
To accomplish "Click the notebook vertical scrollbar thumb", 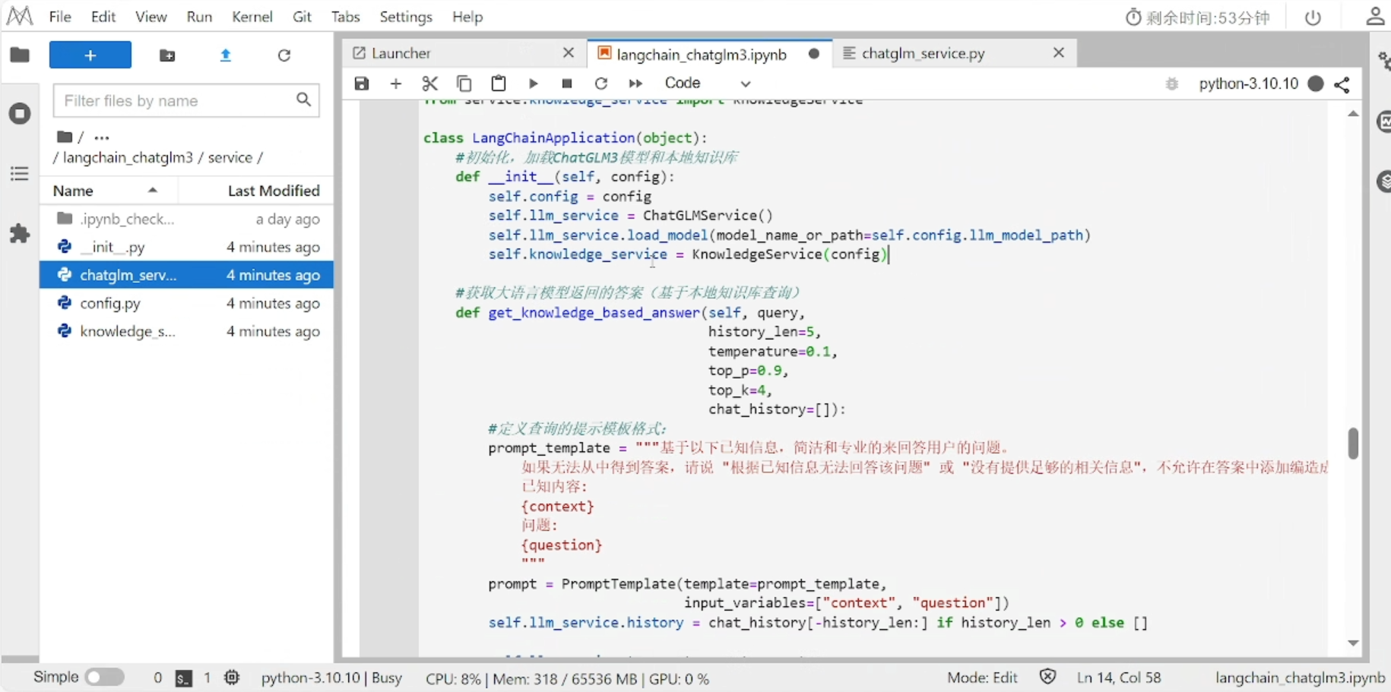I will point(1353,443).
